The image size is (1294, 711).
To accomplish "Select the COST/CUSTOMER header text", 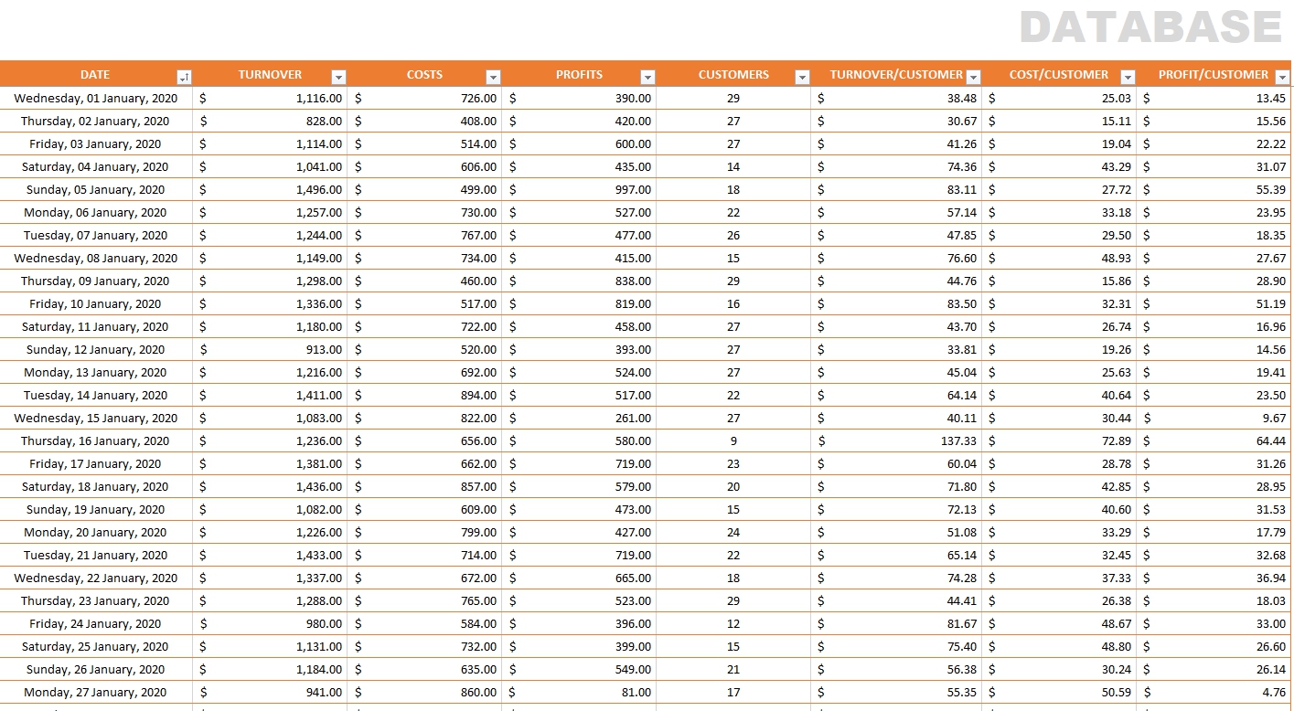I will click(1059, 75).
